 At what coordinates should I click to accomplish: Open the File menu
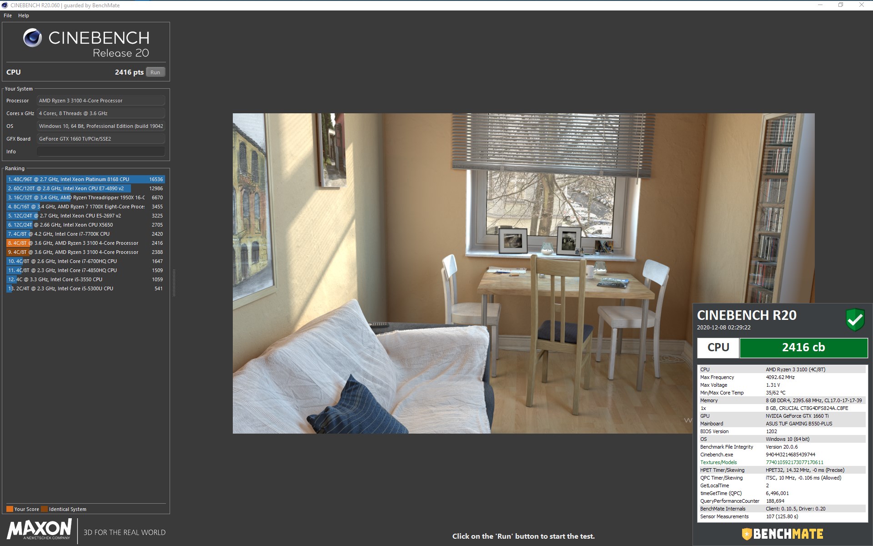8,15
